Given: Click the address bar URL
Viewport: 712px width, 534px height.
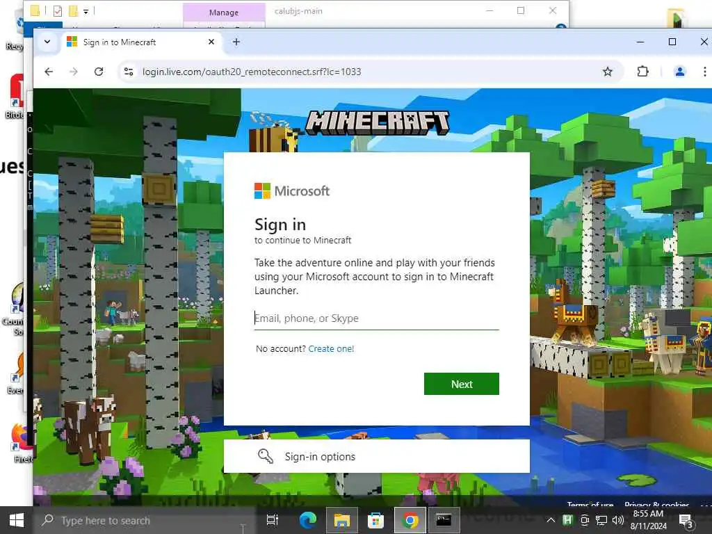Looking at the screenshot, I should tap(252, 72).
